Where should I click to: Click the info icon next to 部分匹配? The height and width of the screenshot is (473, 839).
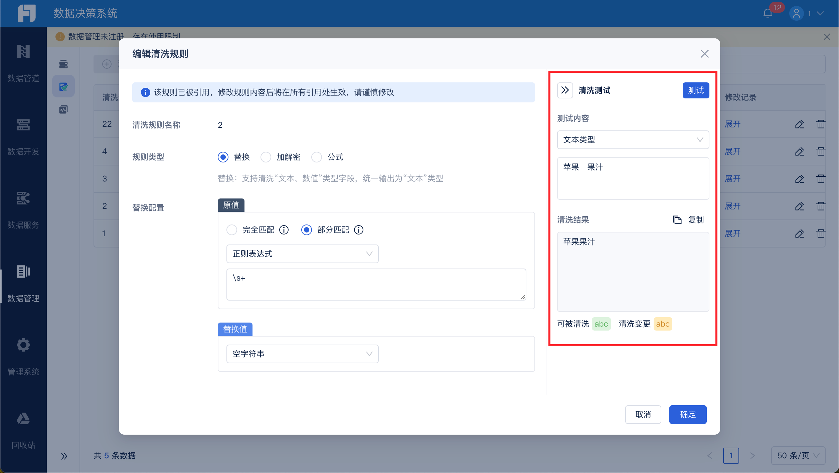tap(359, 230)
